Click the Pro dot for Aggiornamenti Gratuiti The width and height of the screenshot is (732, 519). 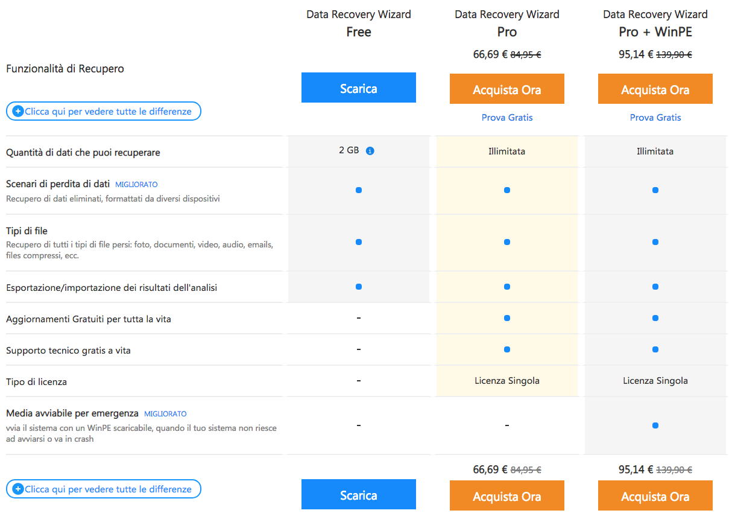click(507, 318)
